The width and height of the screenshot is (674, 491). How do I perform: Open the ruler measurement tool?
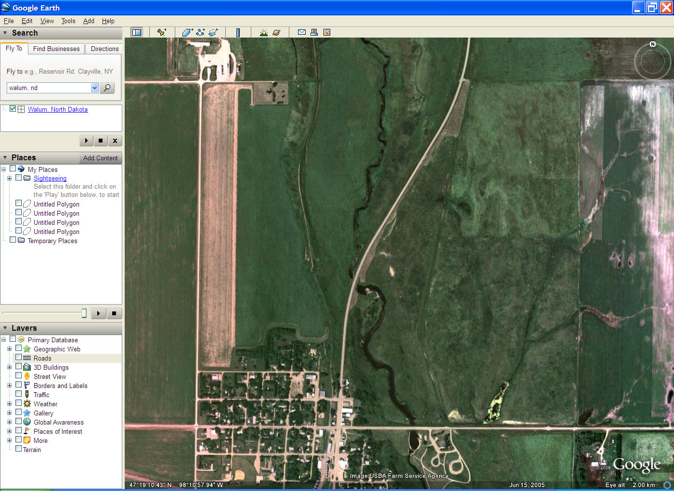click(238, 32)
